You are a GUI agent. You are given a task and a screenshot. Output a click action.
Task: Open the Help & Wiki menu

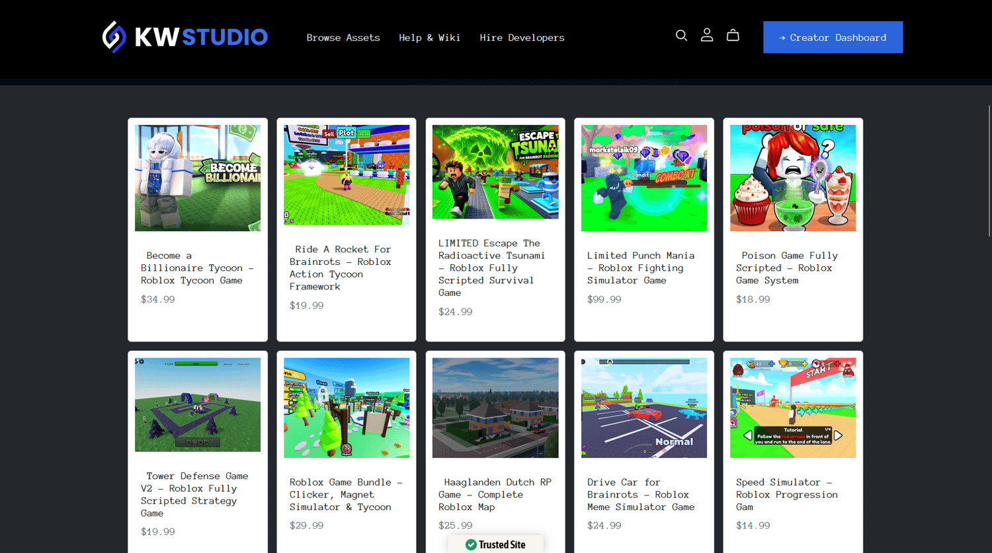[429, 38]
